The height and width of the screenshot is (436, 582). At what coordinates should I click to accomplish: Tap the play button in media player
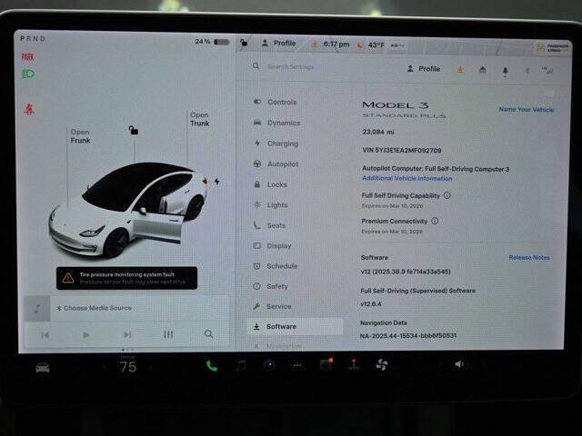click(85, 335)
